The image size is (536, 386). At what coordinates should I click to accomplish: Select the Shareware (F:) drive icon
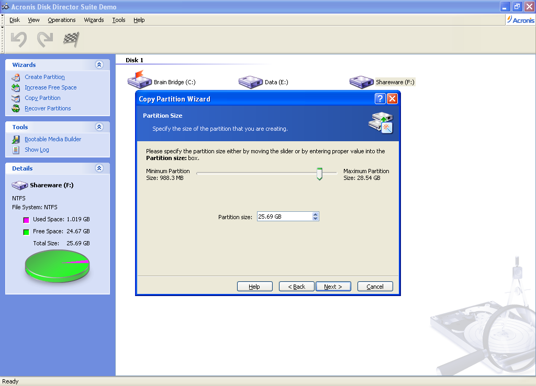[361, 82]
